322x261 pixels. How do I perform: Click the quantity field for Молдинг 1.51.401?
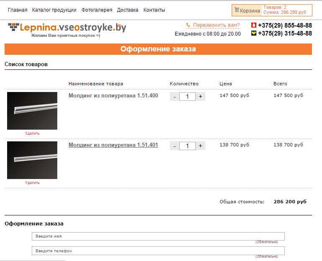187,146
